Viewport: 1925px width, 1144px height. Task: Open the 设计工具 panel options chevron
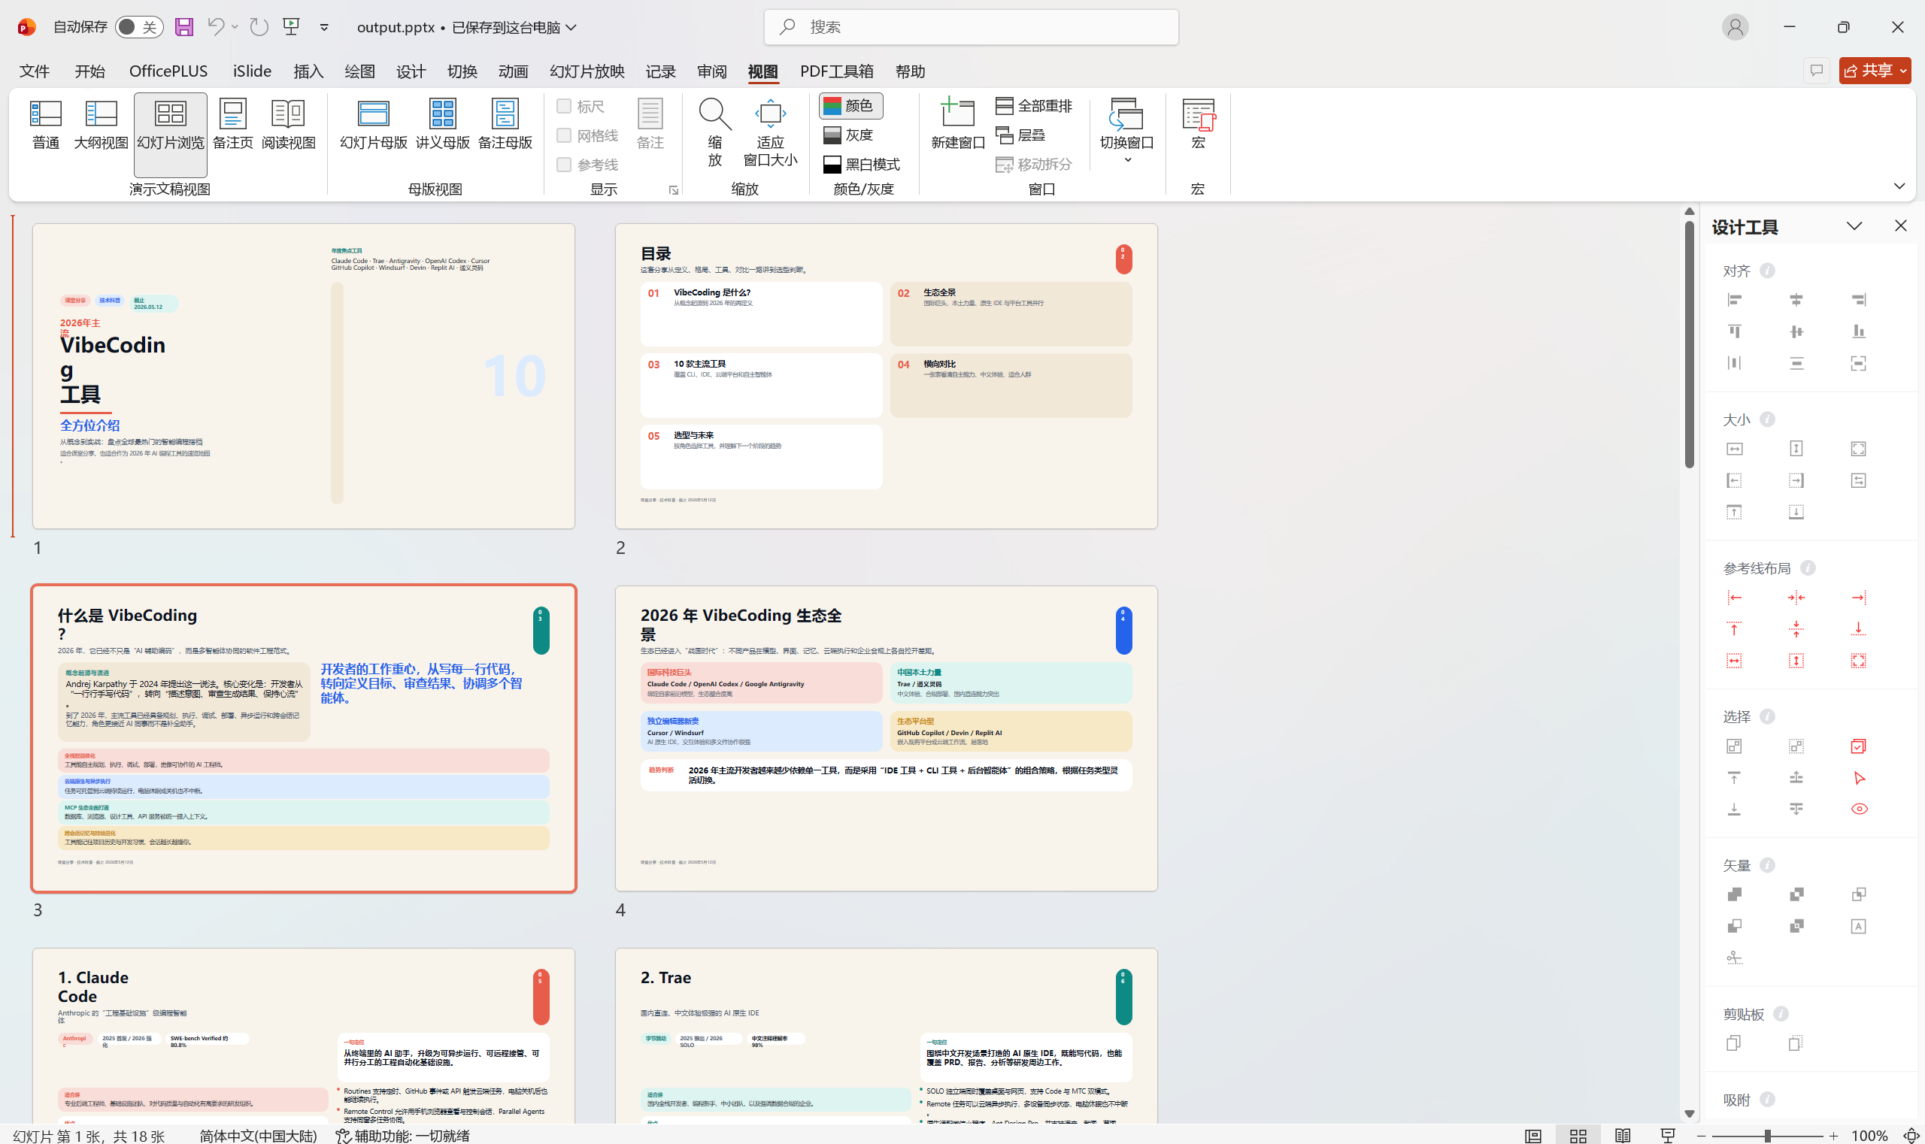point(1854,226)
